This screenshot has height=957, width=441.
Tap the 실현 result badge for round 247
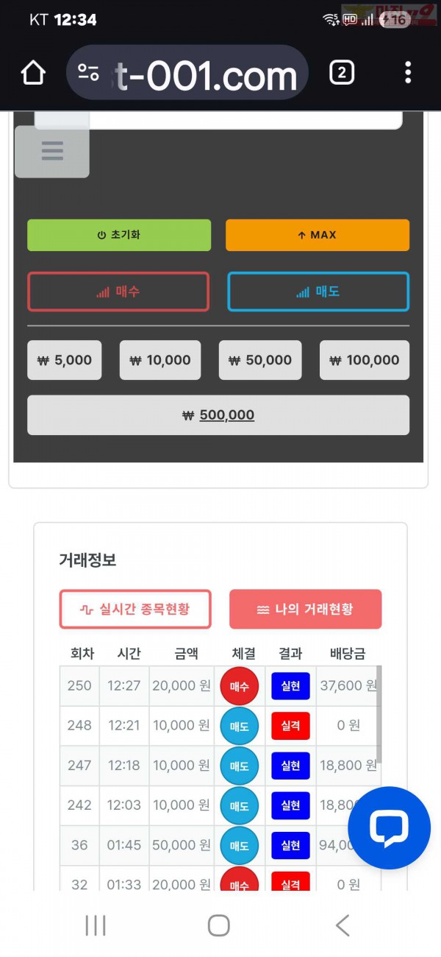[290, 766]
